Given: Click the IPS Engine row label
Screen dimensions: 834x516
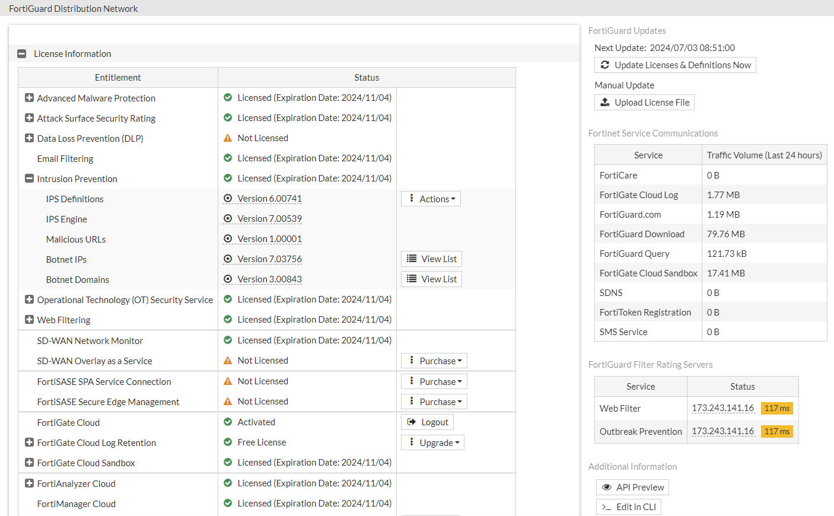Looking at the screenshot, I should coord(66,219).
